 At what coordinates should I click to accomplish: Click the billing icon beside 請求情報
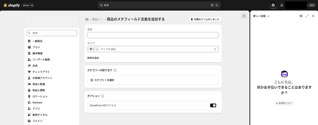[x=29, y=53]
